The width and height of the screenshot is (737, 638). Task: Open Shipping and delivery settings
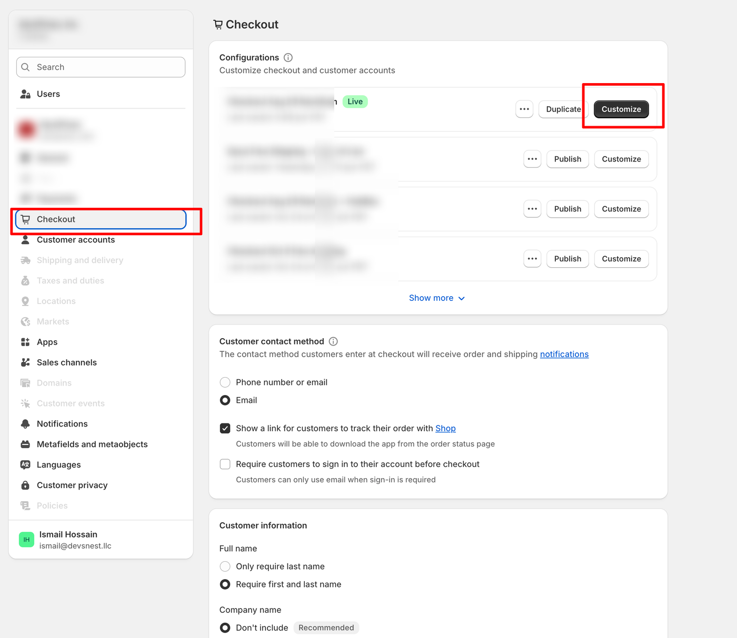coord(101,260)
